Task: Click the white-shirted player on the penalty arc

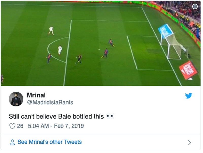Action: (x=60, y=50)
